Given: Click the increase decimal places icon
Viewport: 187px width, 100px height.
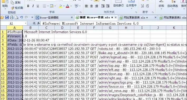Looking at the screenshot, I should coord(142,6).
